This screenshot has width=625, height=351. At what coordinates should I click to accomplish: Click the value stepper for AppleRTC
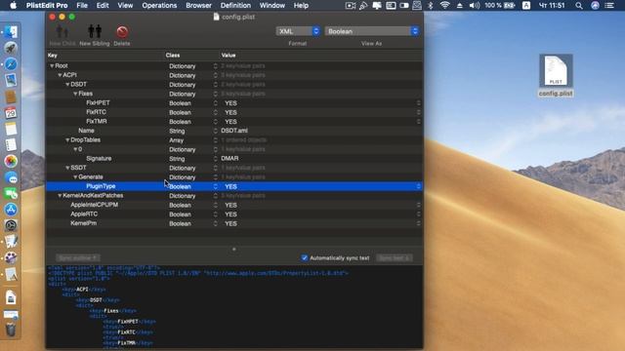tap(418, 214)
